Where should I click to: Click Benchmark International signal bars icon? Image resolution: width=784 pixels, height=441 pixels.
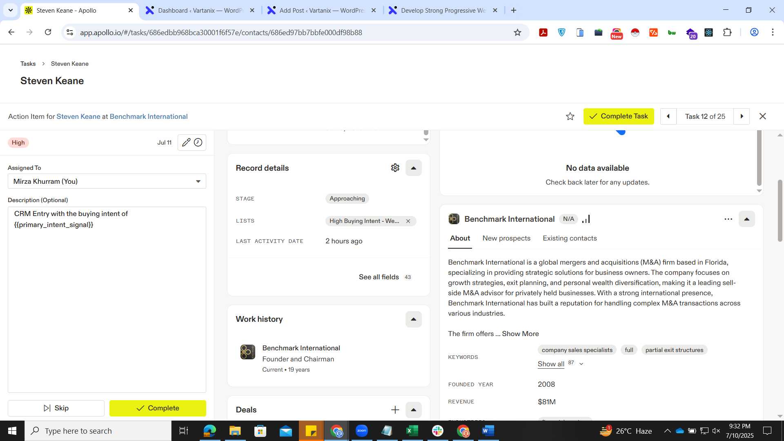click(x=586, y=219)
